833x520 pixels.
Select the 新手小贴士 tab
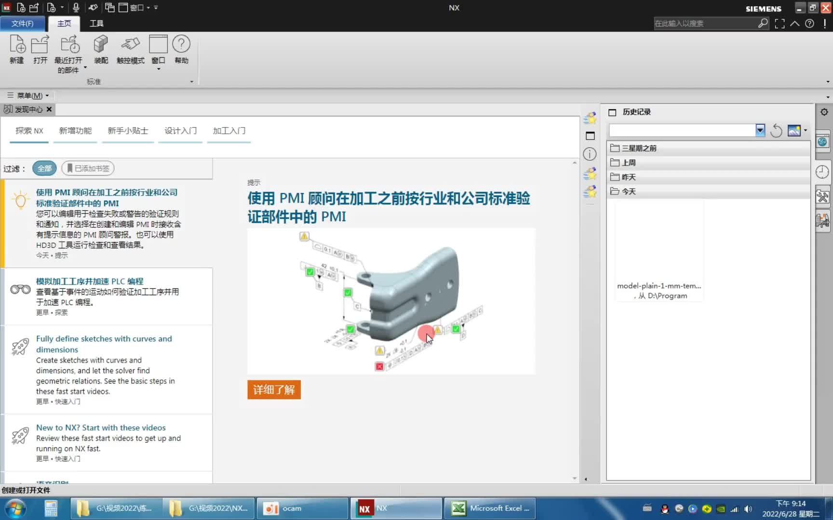point(128,131)
